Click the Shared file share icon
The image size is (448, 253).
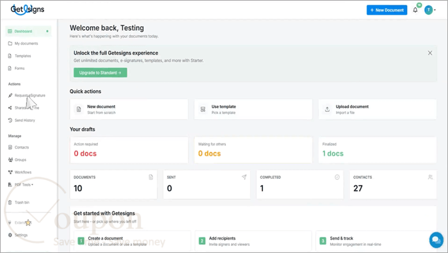tap(10, 108)
